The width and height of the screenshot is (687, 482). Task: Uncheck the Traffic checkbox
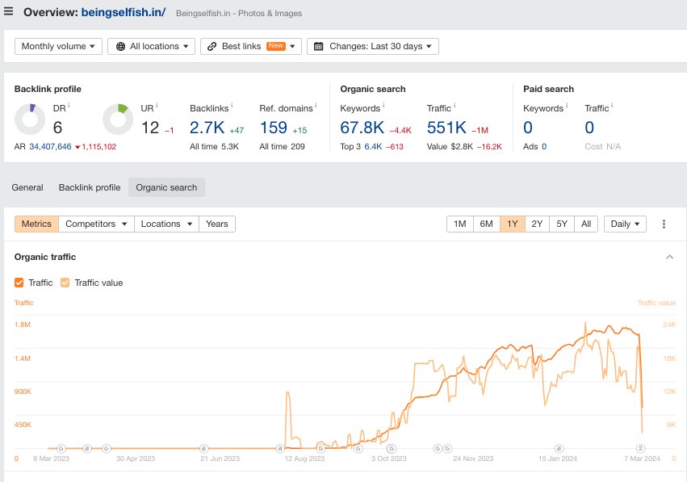point(19,283)
